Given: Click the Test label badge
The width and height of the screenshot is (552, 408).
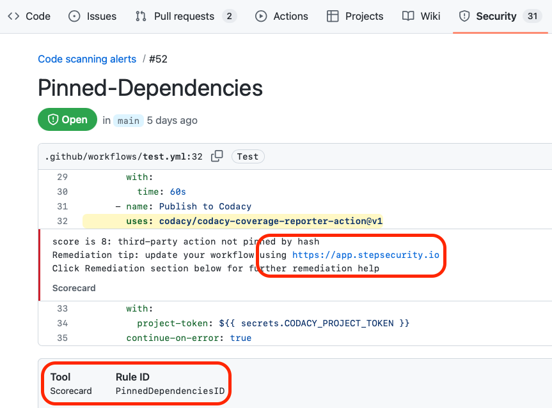Looking at the screenshot, I should pos(248,156).
